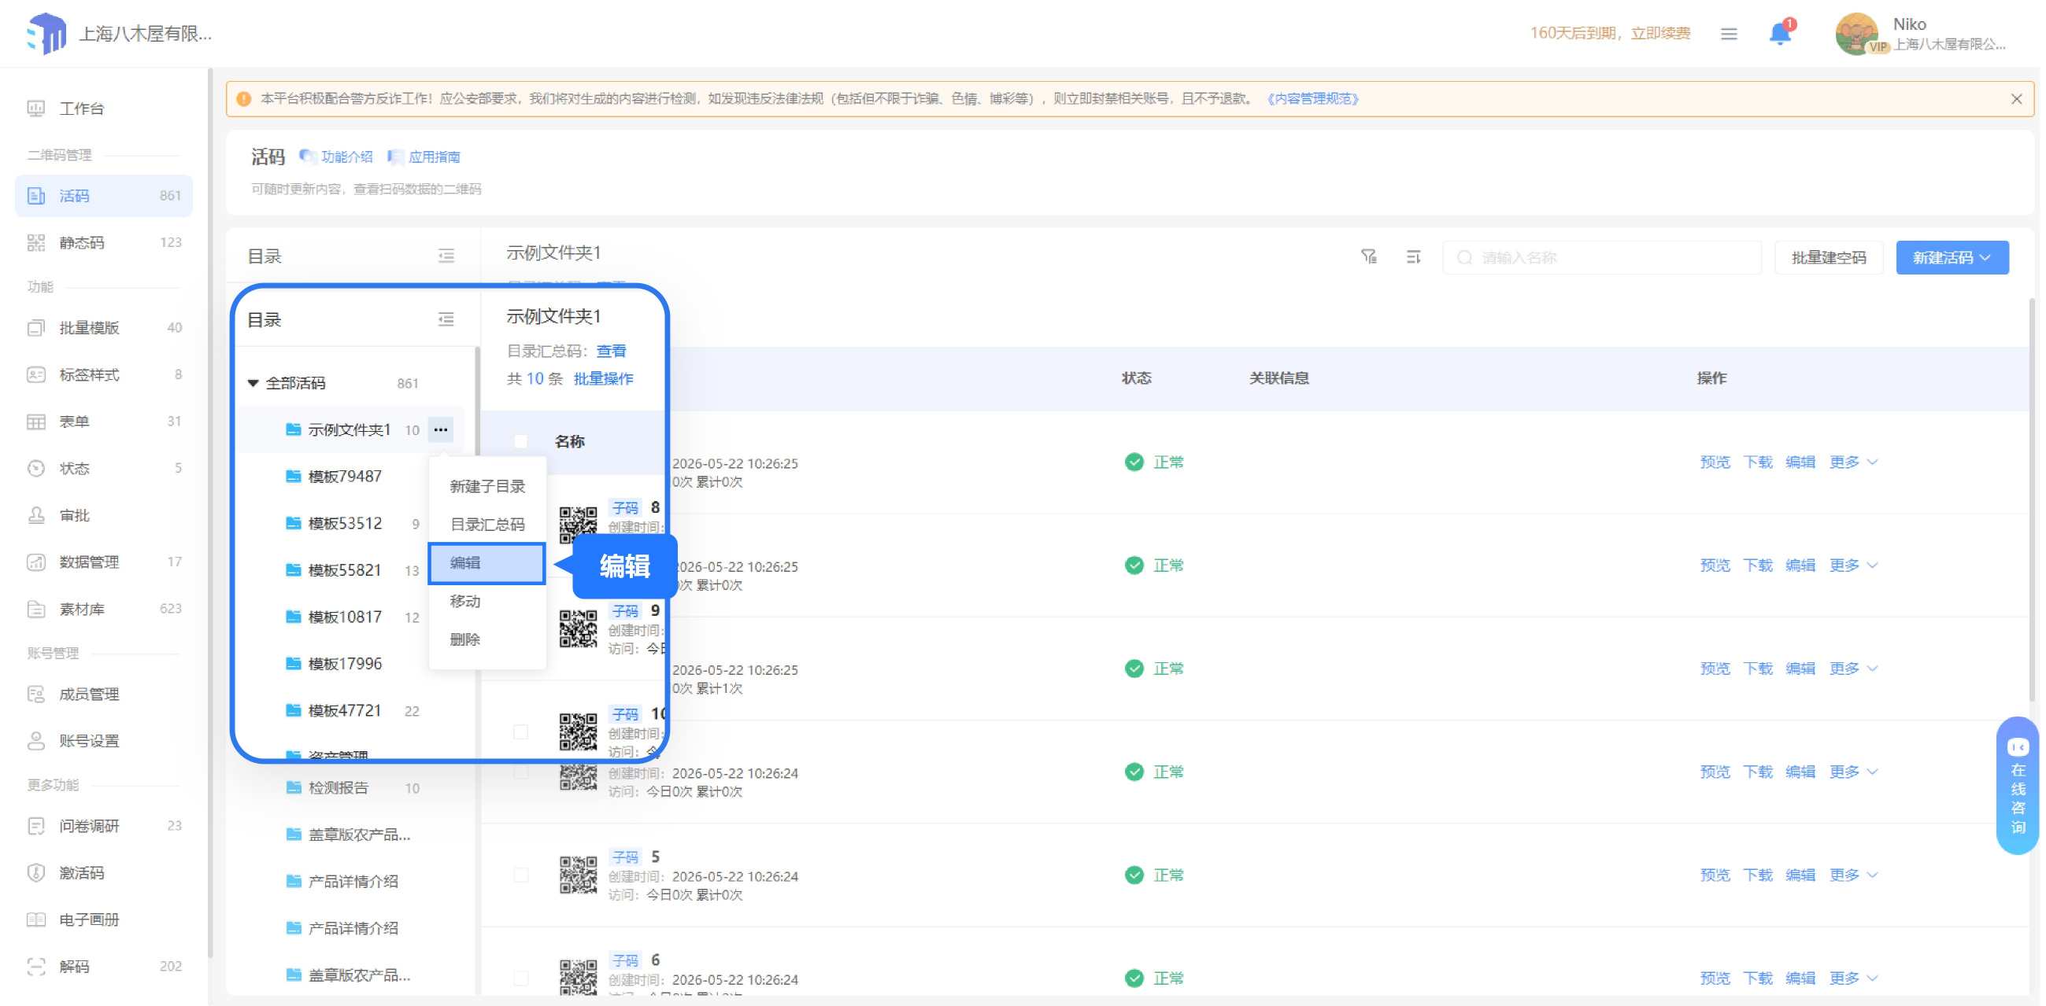Viewport: 2046px width, 1006px height.
Task: Open the 应用指南 link
Action: [x=424, y=157]
